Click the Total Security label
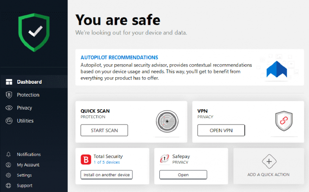Image resolution: width=309 pixels, height=192 pixels. click(x=108, y=156)
